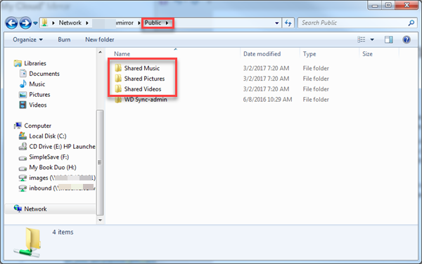The width and height of the screenshot is (422, 264).
Task: Click the Pictures library icon
Action: [x=23, y=95]
